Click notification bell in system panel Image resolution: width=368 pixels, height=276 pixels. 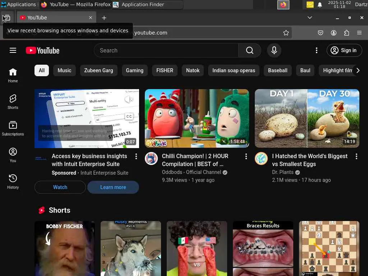click(x=319, y=4)
